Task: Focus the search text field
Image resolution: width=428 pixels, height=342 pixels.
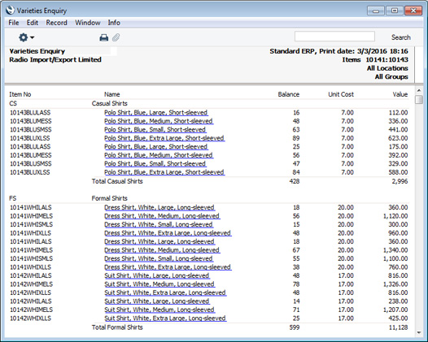Action: (334, 37)
